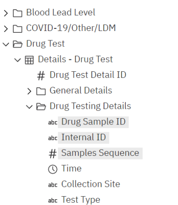
Task: Select the Drug Sample ID field
Action: 93,122
